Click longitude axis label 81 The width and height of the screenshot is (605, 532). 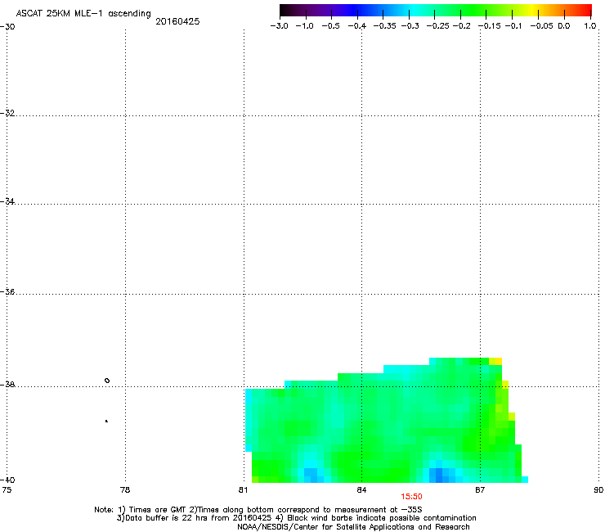[x=243, y=490]
